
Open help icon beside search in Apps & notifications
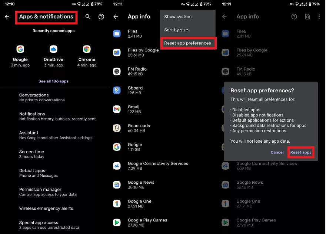pyautogui.click(x=101, y=17)
